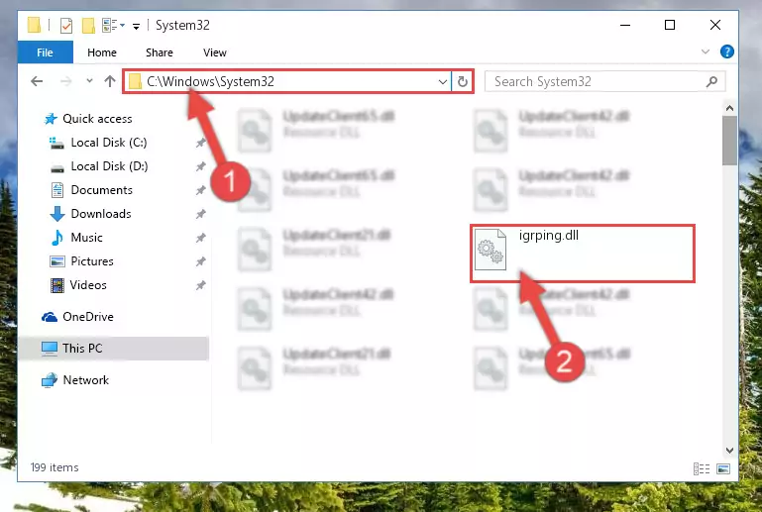Click the Downloads blue arrow icon
762x512 pixels.
56,214
